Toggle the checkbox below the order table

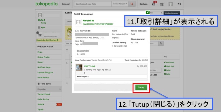67,83
